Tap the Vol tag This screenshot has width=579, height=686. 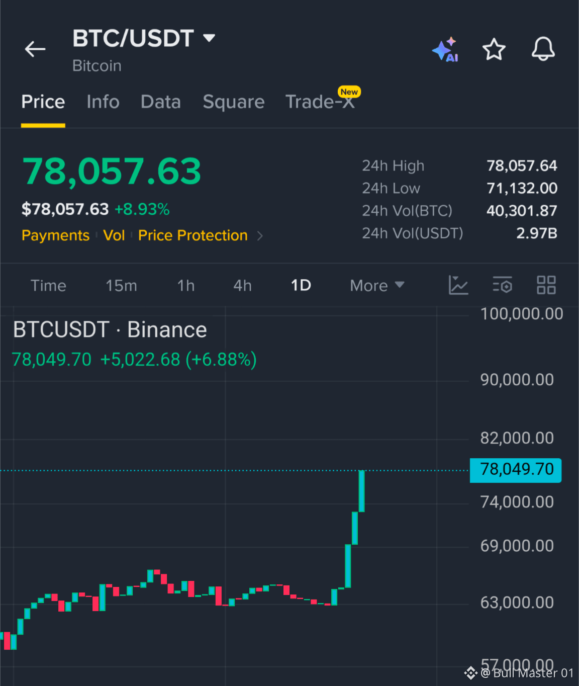114,235
